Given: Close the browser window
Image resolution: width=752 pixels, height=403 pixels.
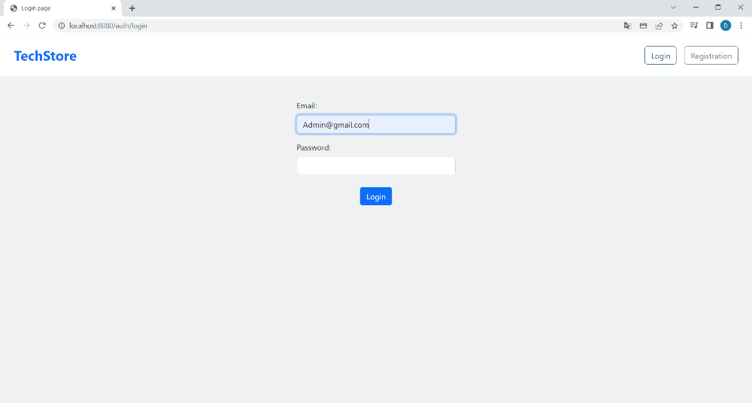Looking at the screenshot, I should point(741,8).
